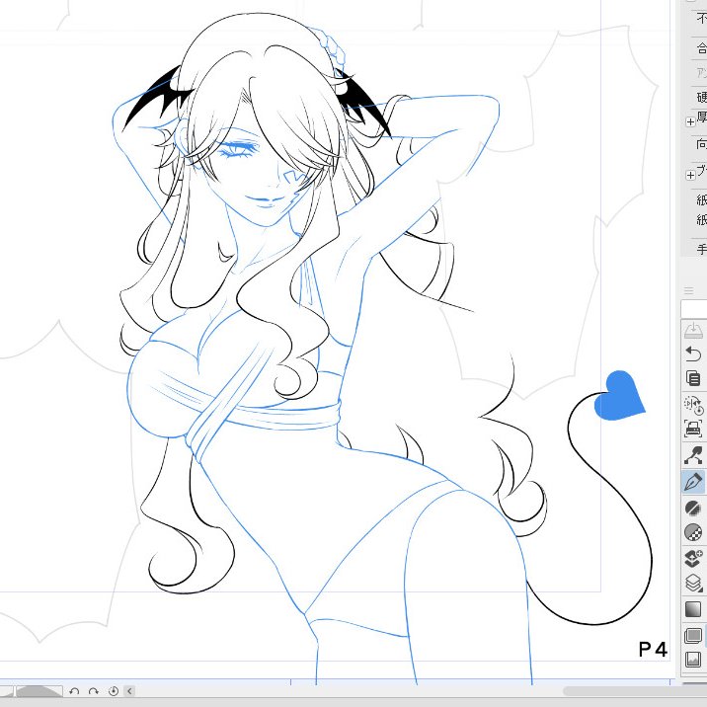
Task: Expand the 厚 property plus box
Action: click(690, 121)
